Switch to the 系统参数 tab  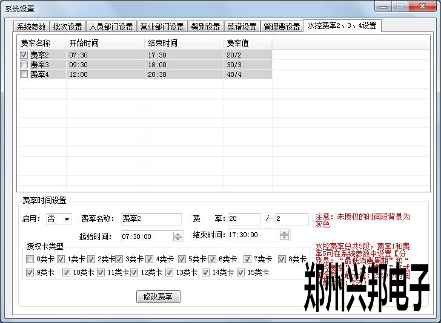[x=31, y=27]
